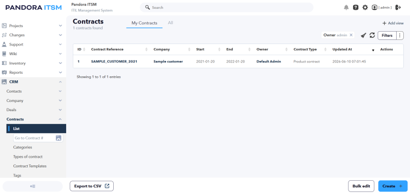Expand the Company submenu

60,100
